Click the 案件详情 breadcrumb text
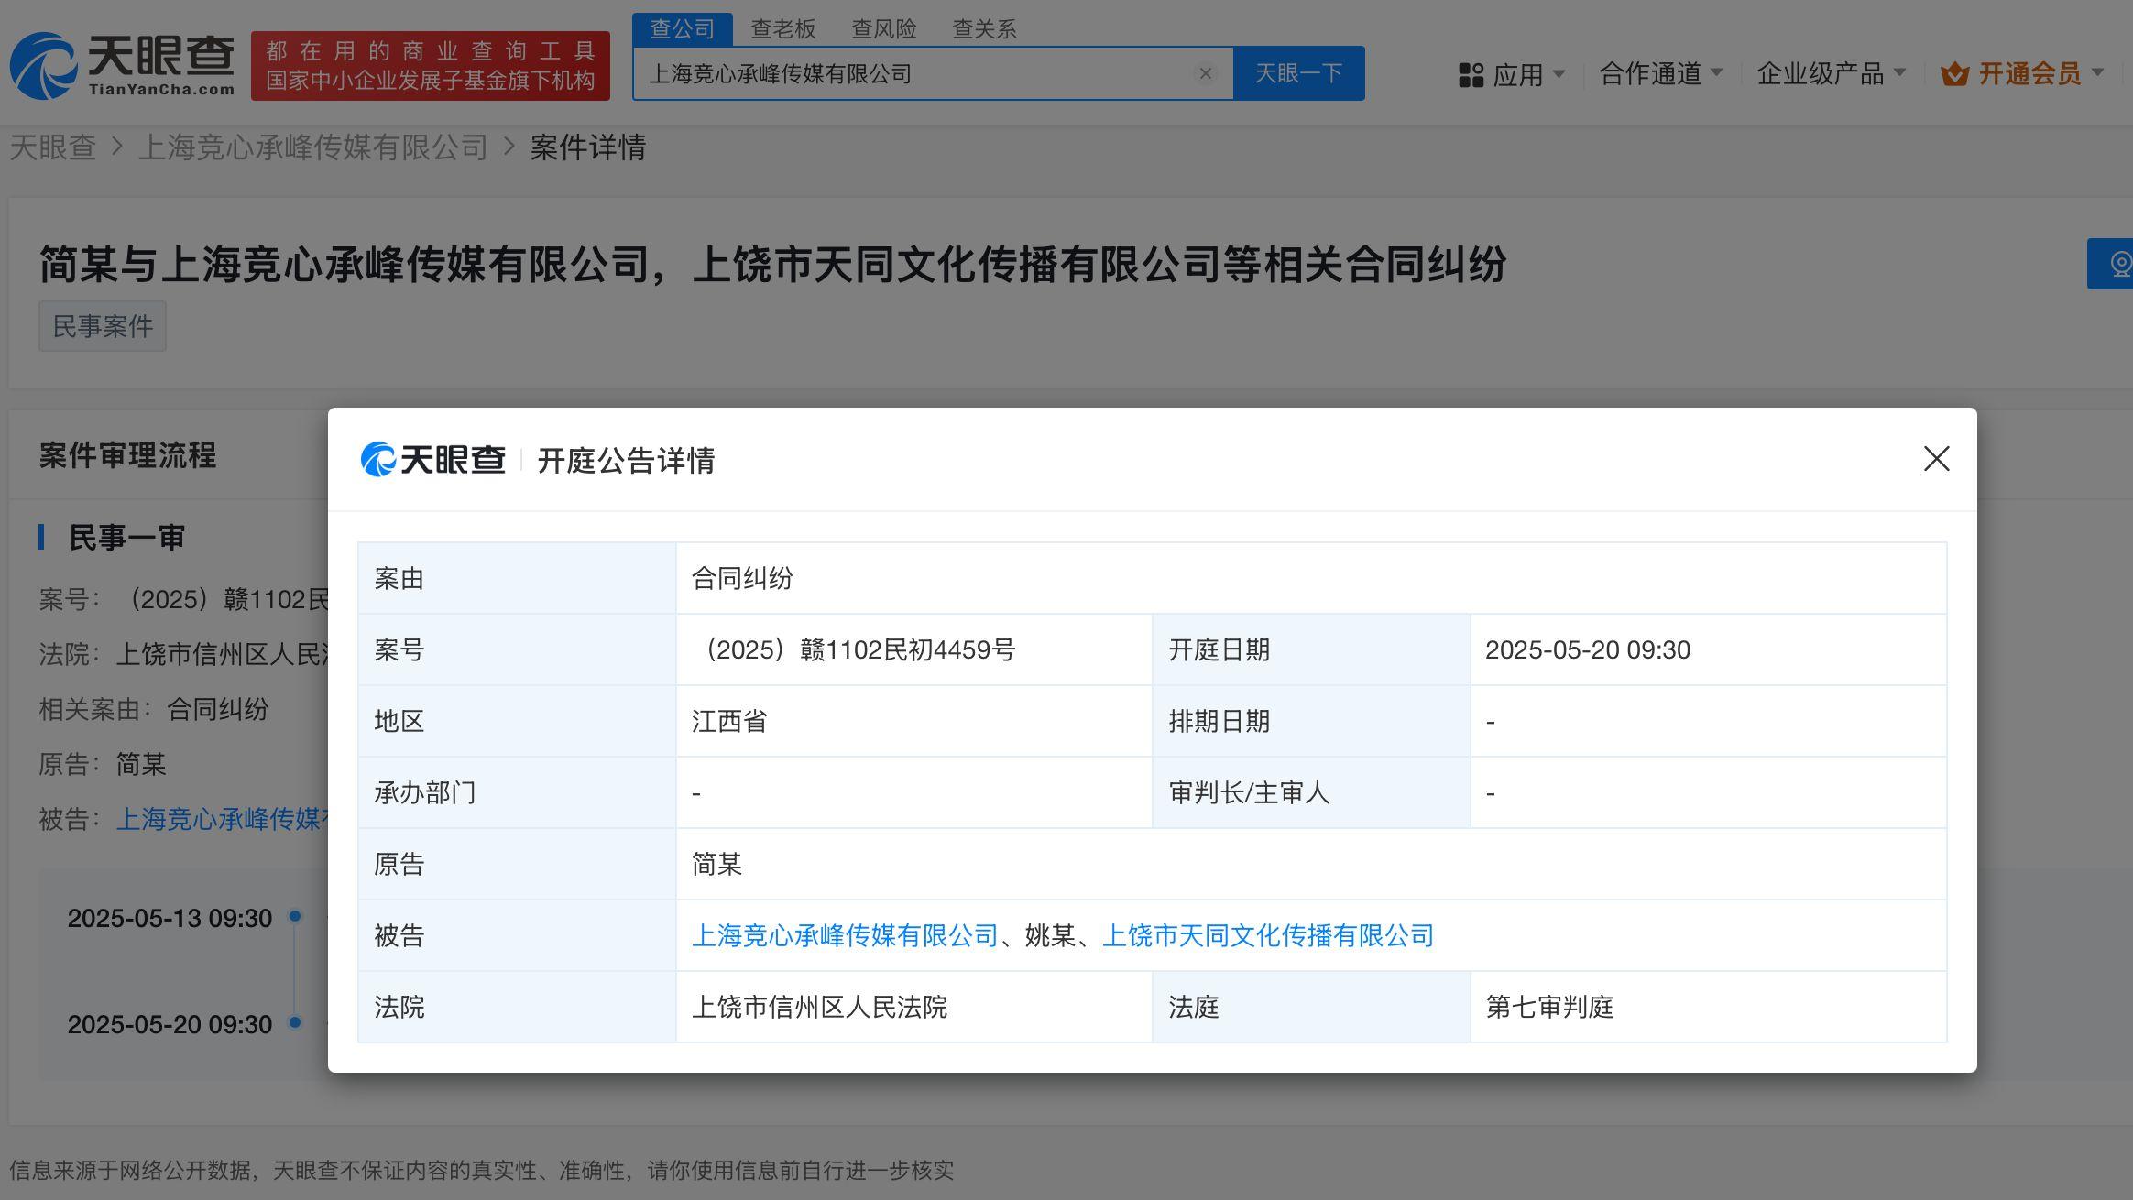The width and height of the screenshot is (2133, 1200). pyautogui.click(x=588, y=147)
